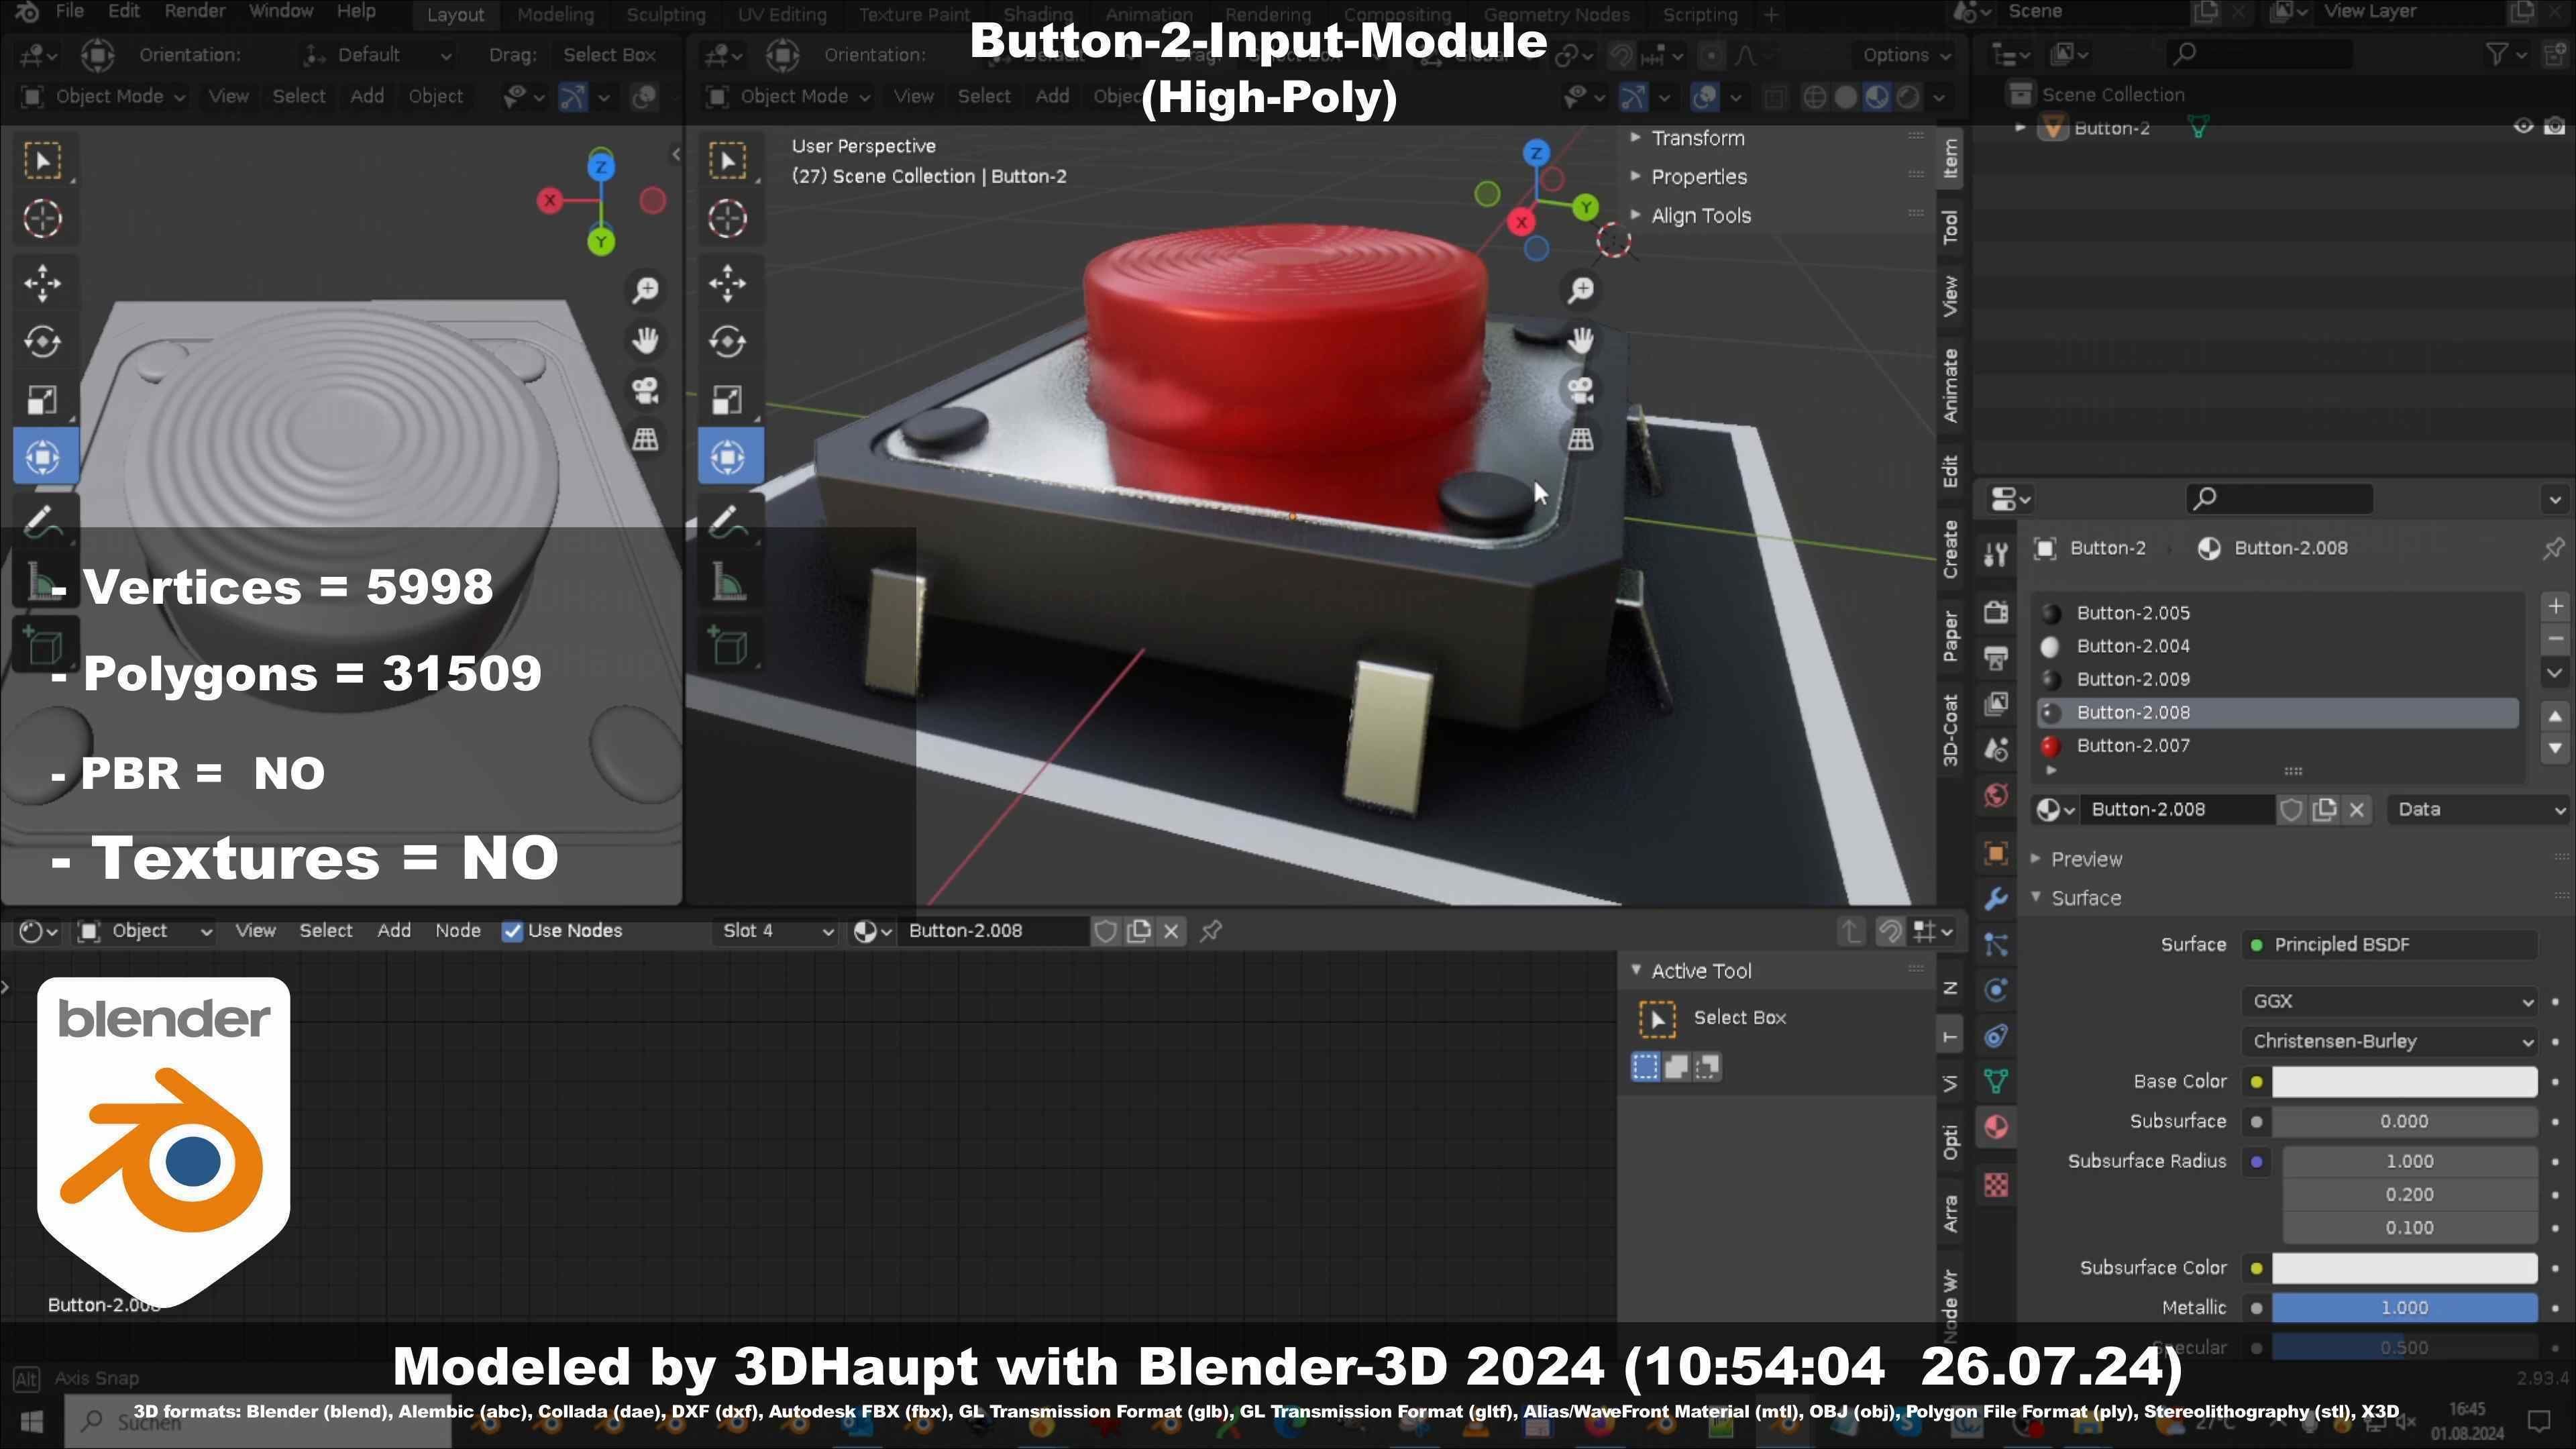Open the Render menu

pos(195,12)
